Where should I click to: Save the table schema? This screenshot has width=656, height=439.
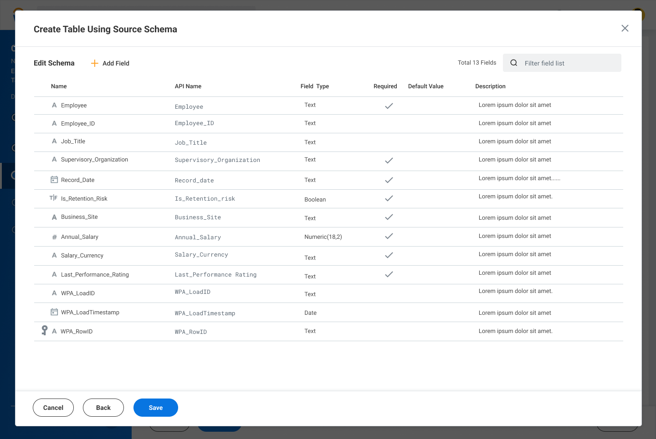[x=156, y=408]
